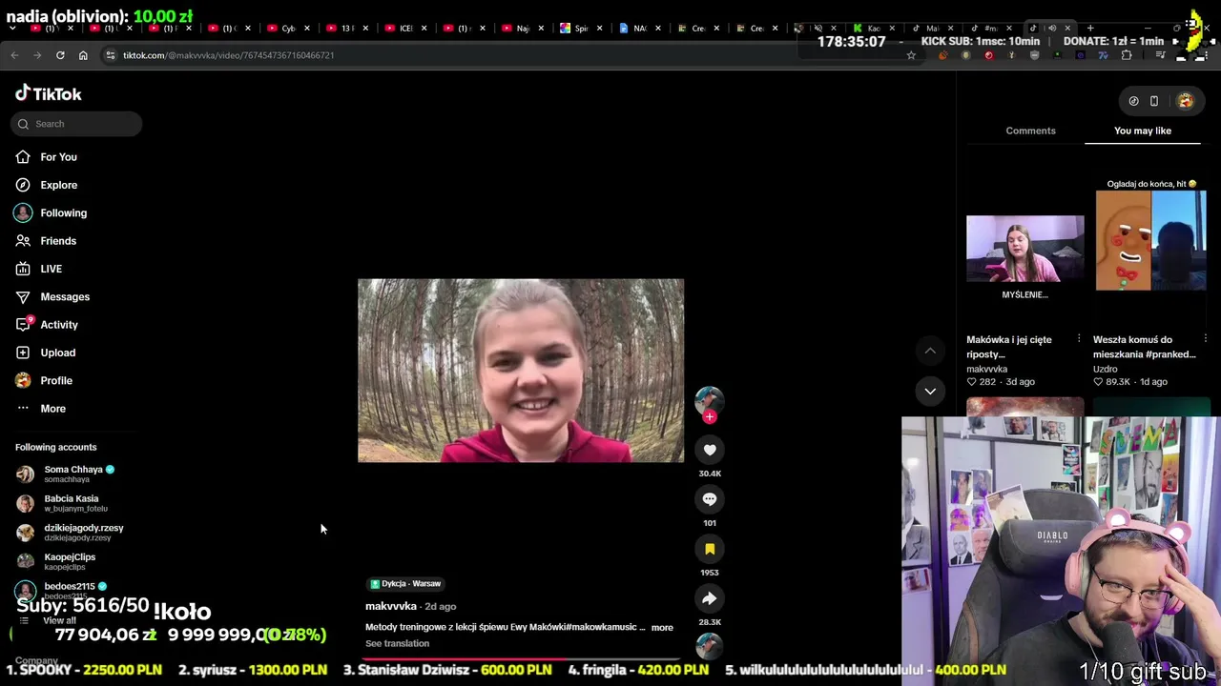Bookmark the page with the star icon

coord(911,55)
